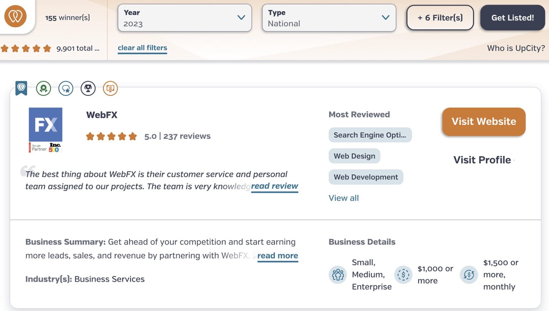Click the UpCity logo icon
This screenshot has height=311, width=549.
pyautogui.click(x=15, y=16)
